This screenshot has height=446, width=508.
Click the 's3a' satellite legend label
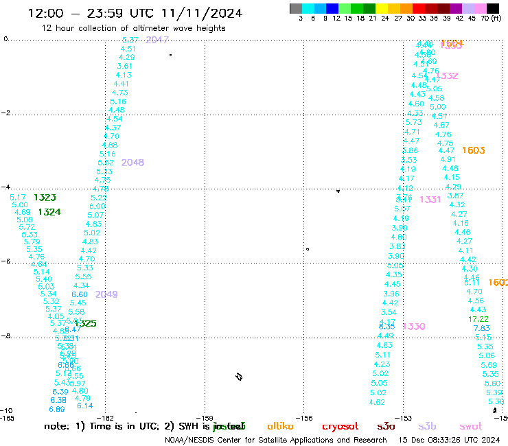386,426
